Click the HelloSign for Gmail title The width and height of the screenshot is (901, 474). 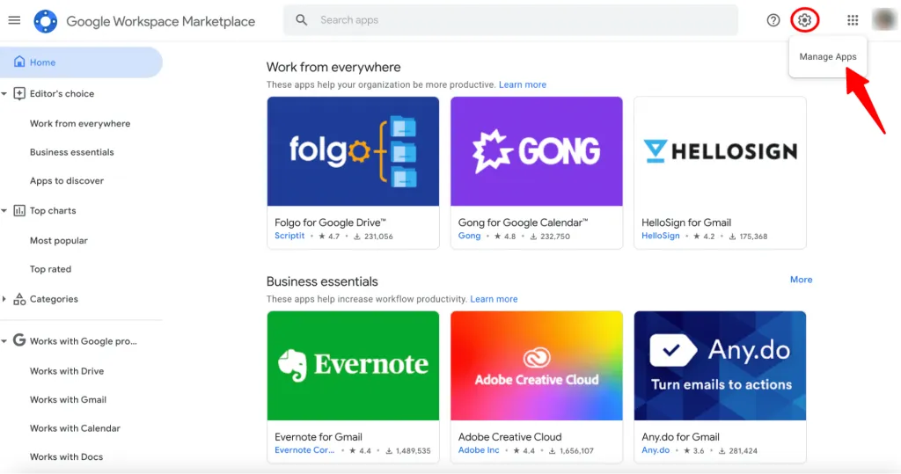click(686, 222)
